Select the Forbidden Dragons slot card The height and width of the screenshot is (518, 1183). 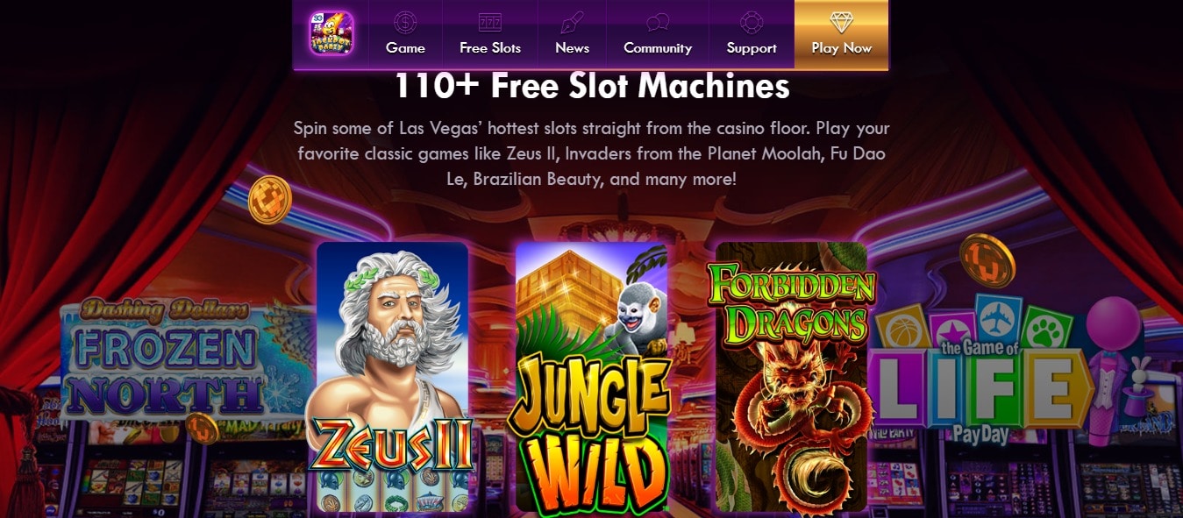click(791, 377)
